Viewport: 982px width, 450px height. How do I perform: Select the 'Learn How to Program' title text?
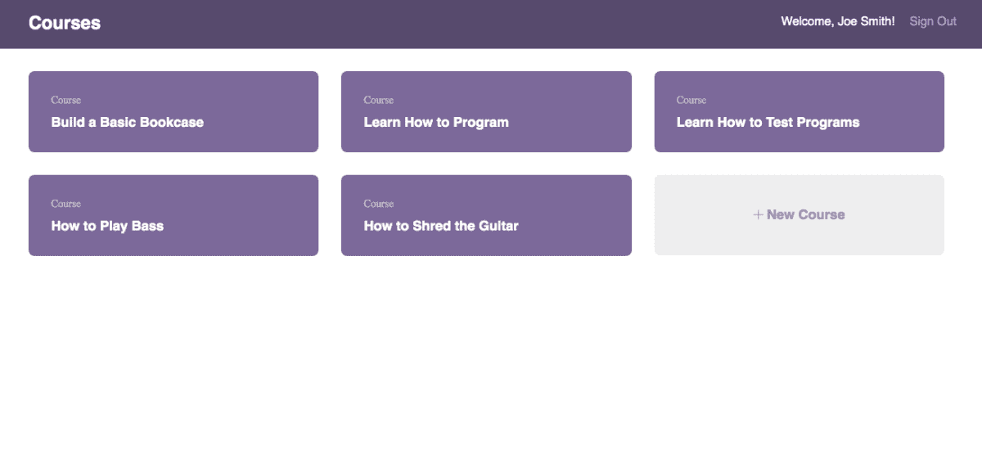point(436,123)
